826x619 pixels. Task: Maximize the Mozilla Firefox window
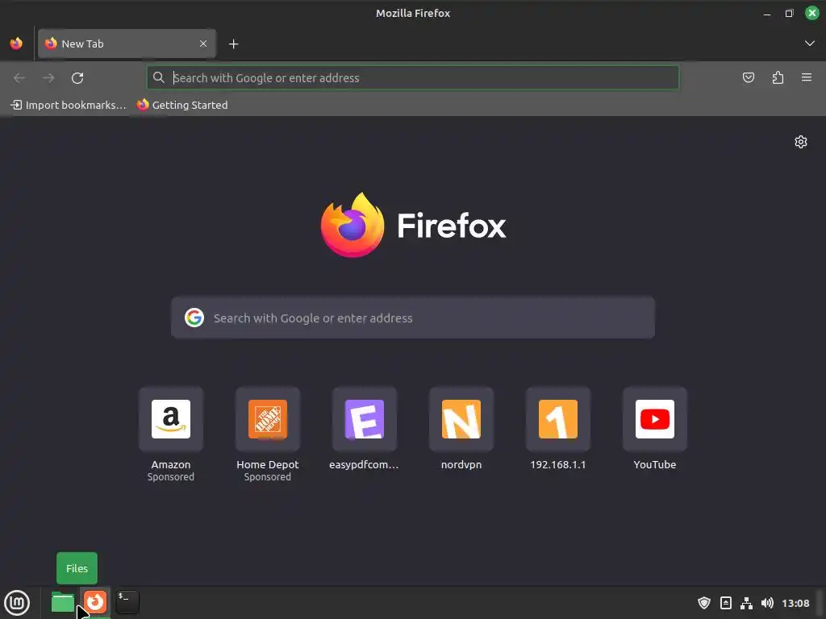(789, 14)
